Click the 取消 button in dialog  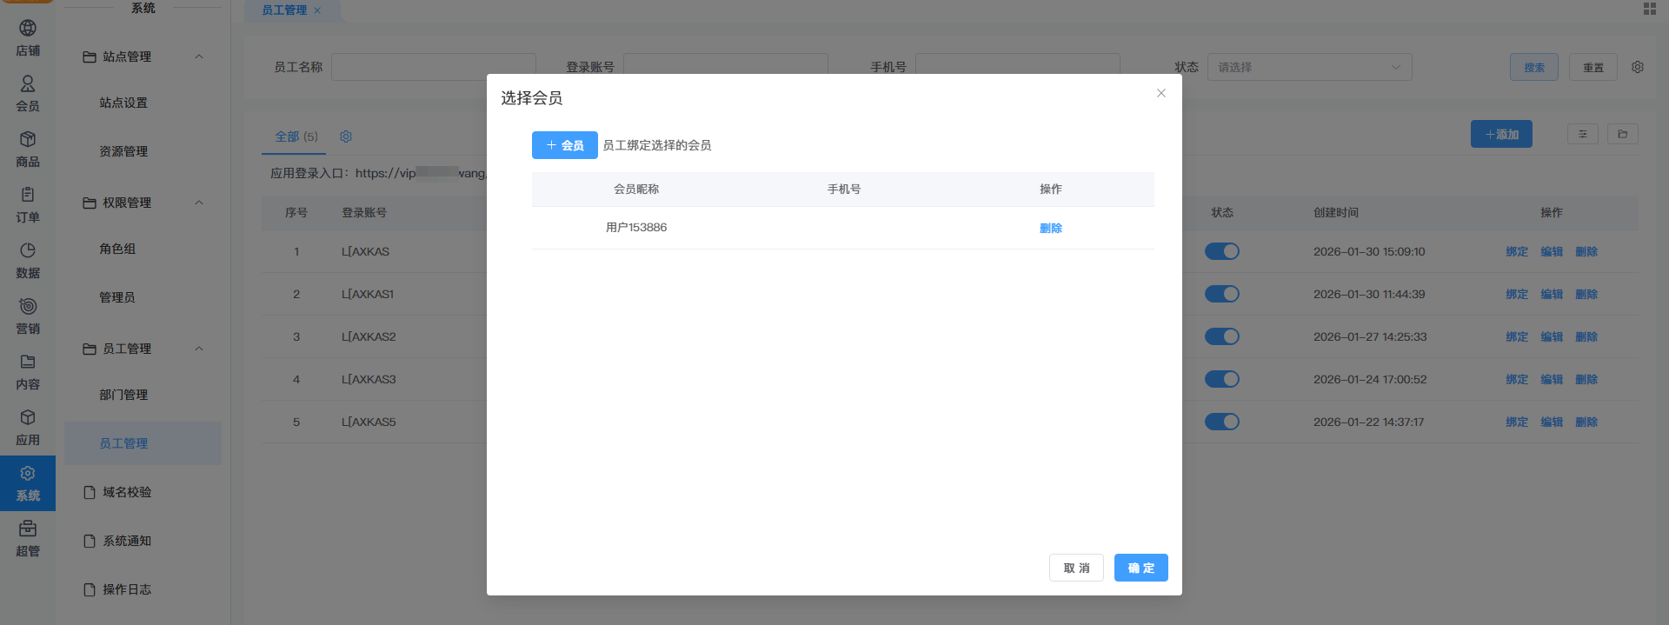pyautogui.click(x=1076, y=568)
